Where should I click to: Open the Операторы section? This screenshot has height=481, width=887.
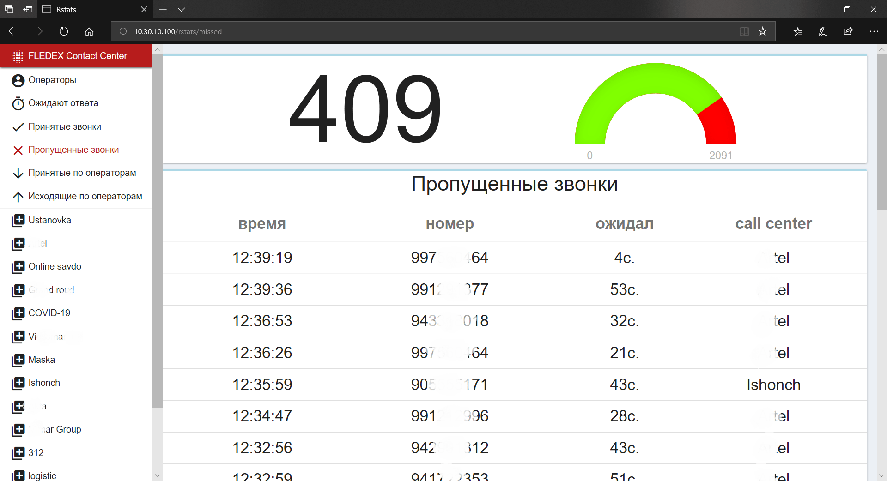coord(52,80)
